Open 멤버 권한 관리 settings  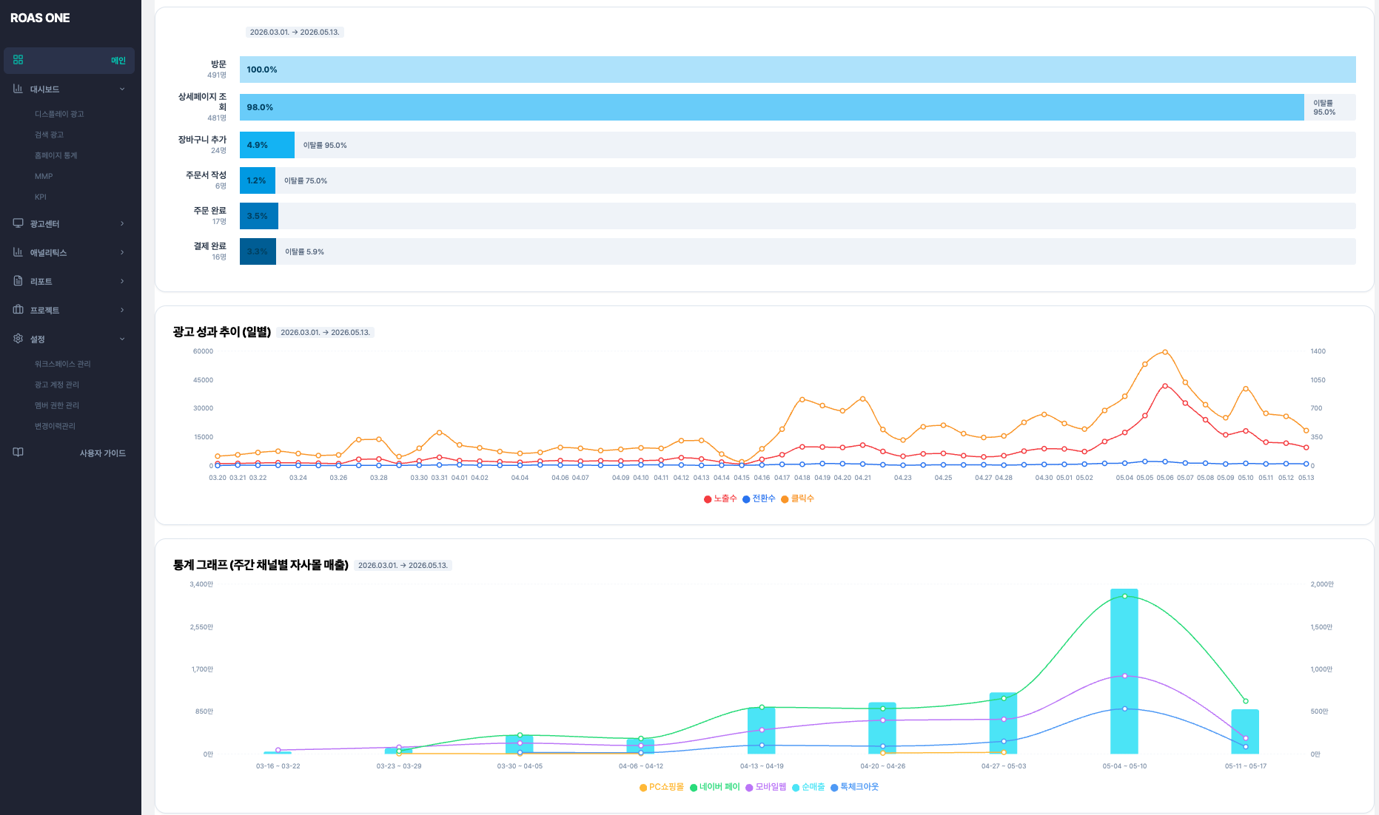click(56, 405)
